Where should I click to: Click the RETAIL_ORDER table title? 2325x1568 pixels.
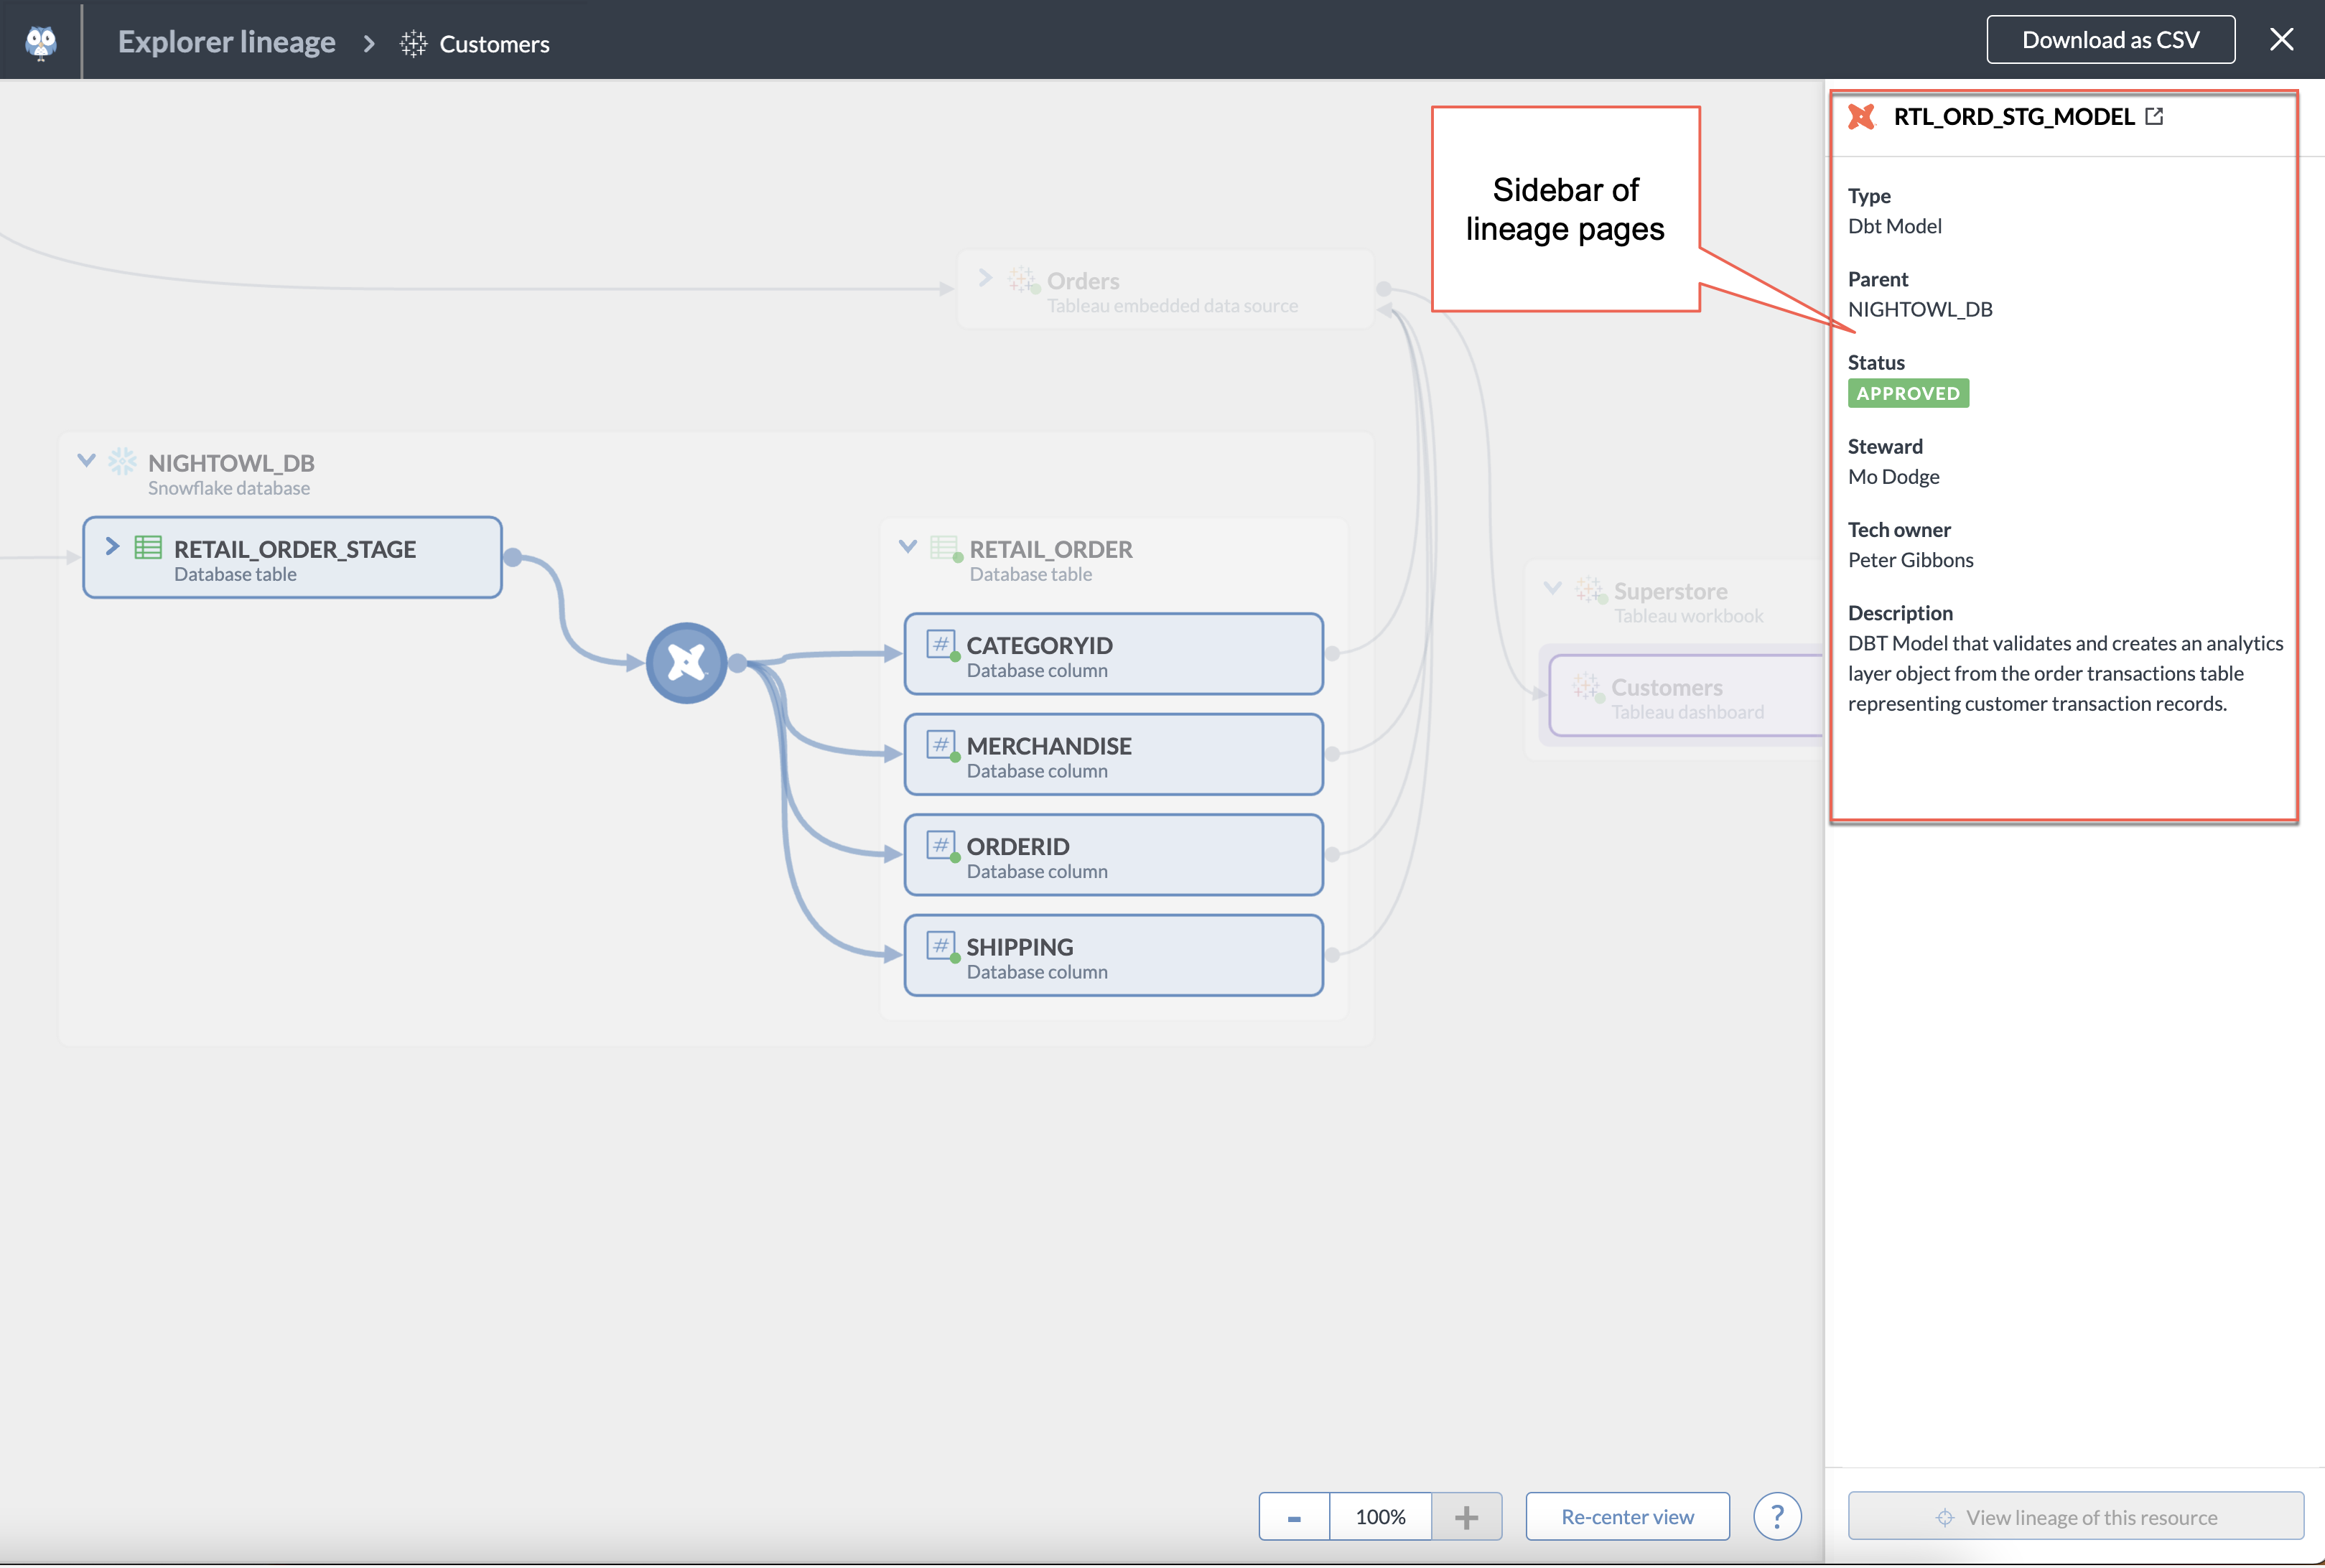[x=1051, y=549]
